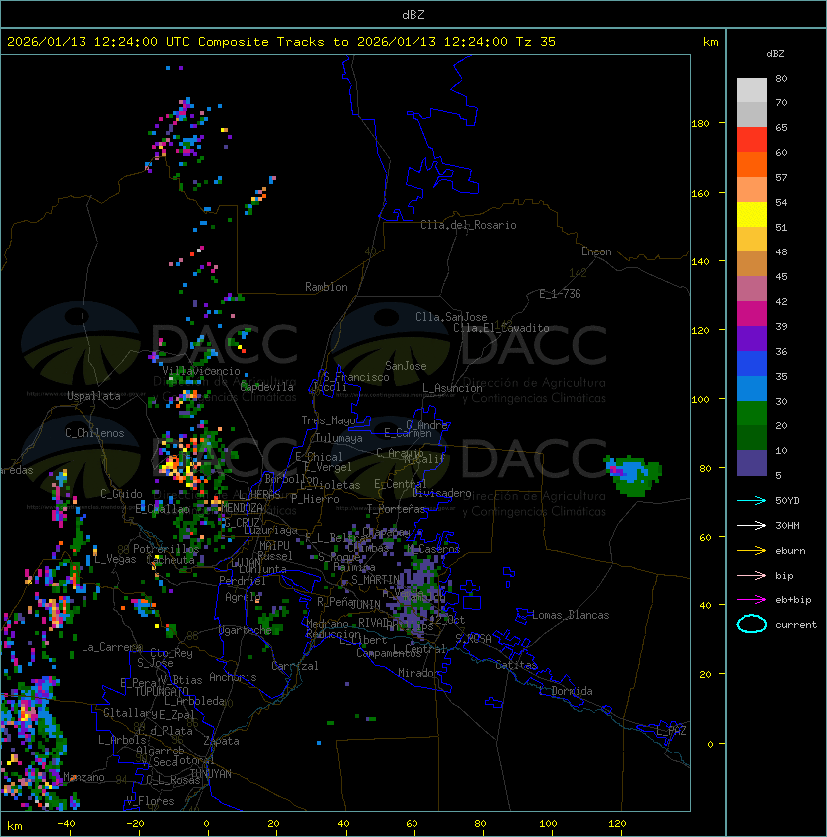Click the 'eb+bip' legend label
Image resolution: width=827 pixels, height=837 pixels.
pyautogui.click(x=793, y=600)
